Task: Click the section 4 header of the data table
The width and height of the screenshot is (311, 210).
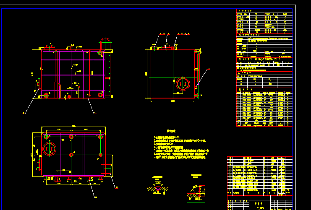Action: 244,73
